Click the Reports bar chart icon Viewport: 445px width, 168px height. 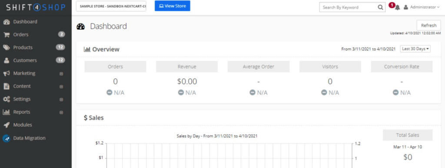7,112
